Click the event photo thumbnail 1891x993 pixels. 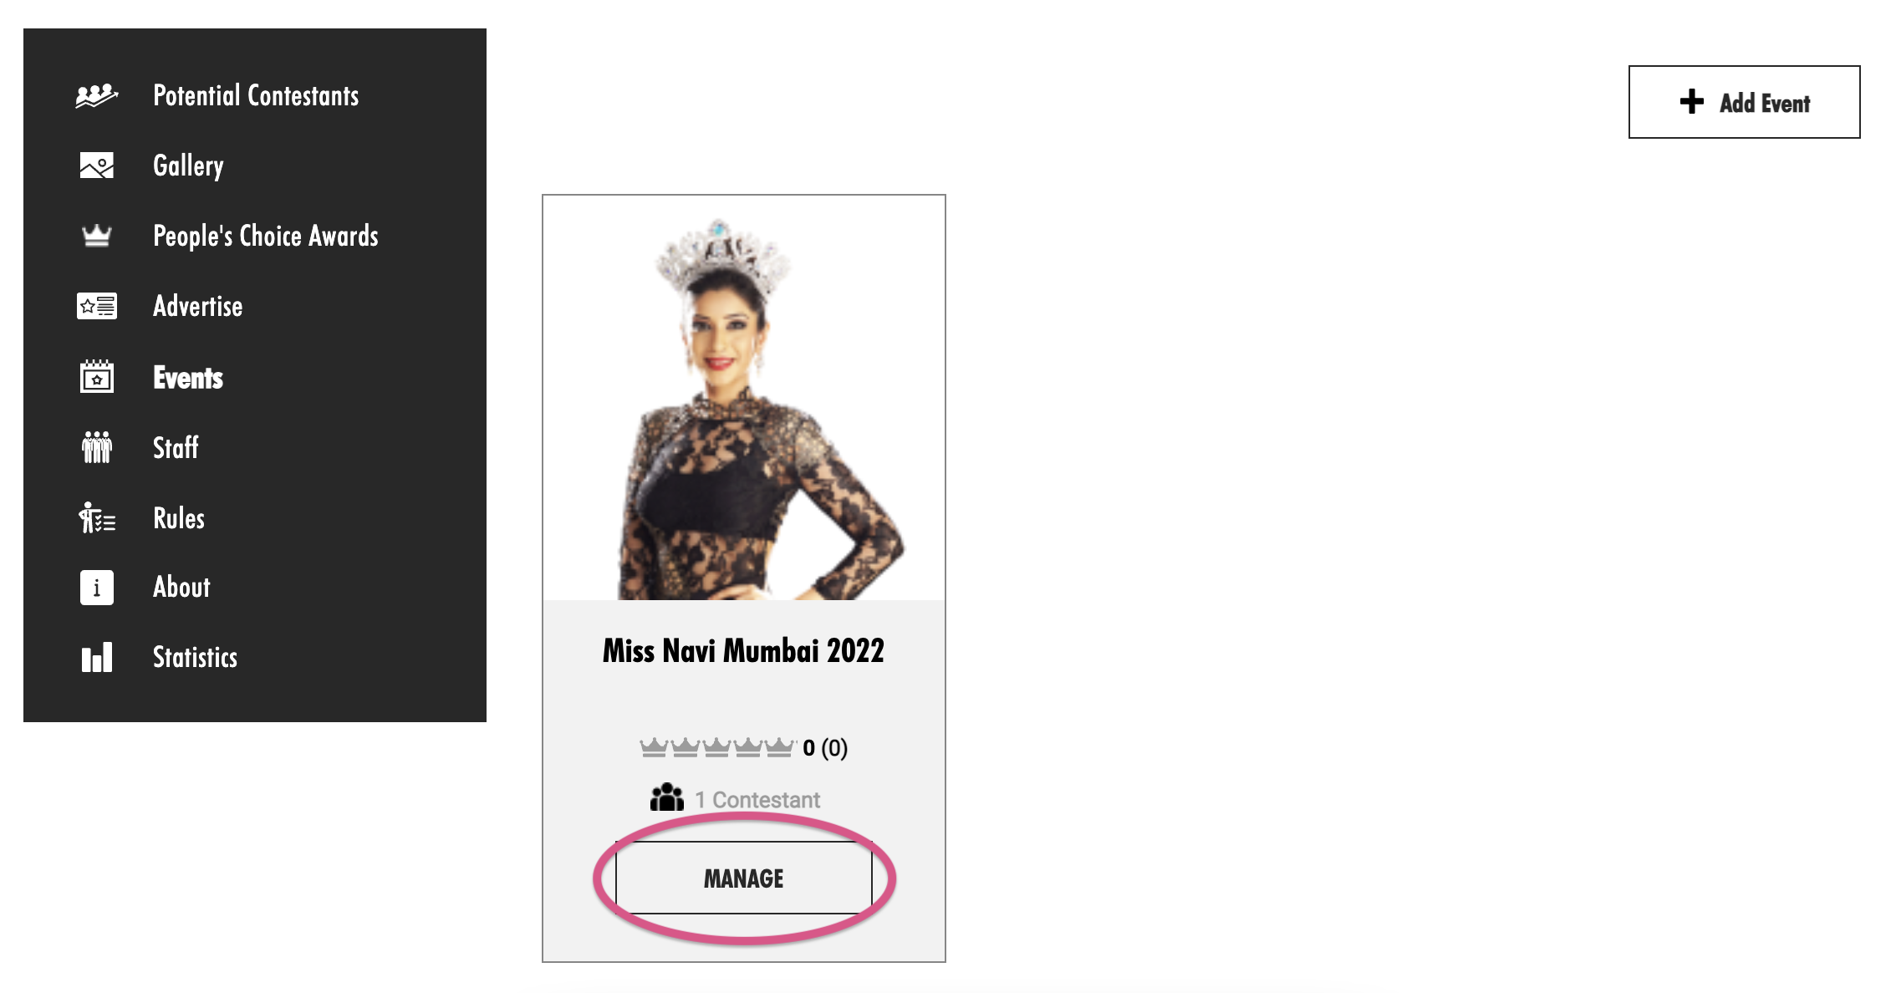coord(744,398)
